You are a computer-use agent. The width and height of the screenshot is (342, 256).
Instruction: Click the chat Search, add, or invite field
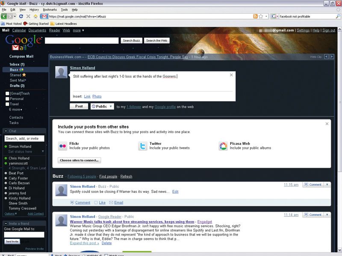(x=24, y=138)
